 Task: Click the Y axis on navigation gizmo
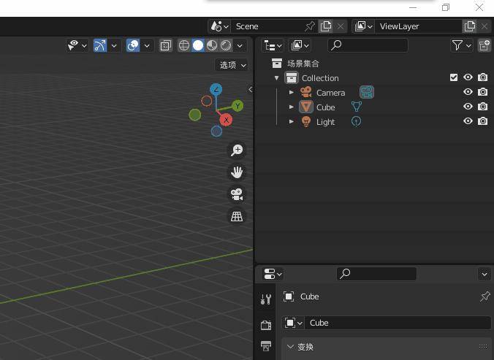click(237, 106)
